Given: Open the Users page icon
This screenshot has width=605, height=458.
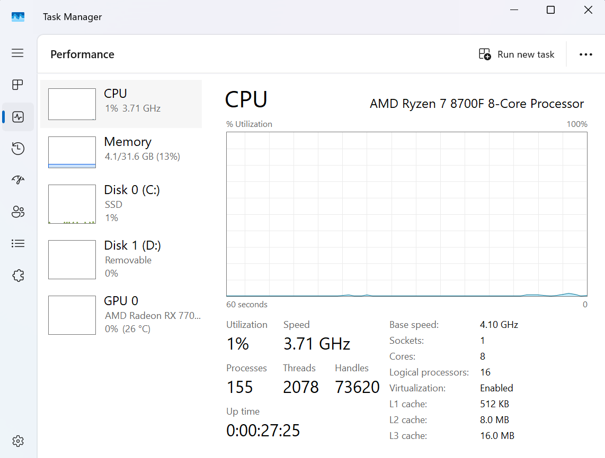Looking at the screenshot, I should [18, 212].
